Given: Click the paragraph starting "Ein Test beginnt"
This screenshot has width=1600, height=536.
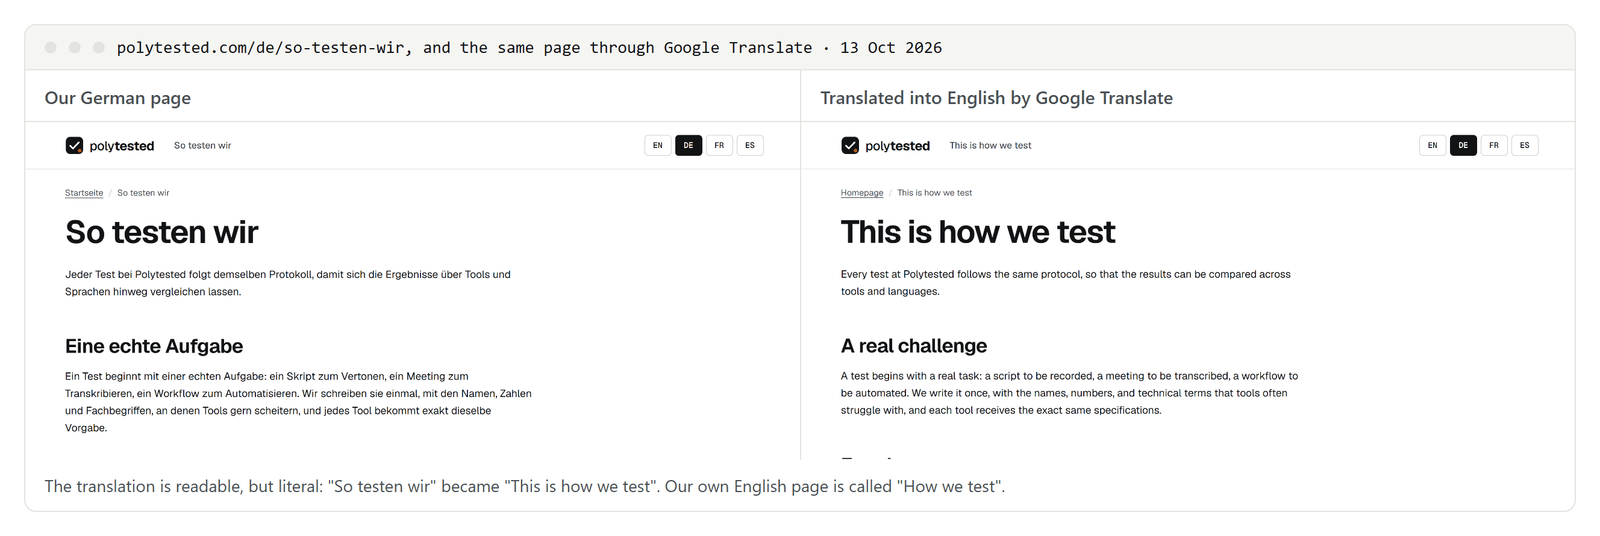Looking at the screenshot, I should pos(298,402).
